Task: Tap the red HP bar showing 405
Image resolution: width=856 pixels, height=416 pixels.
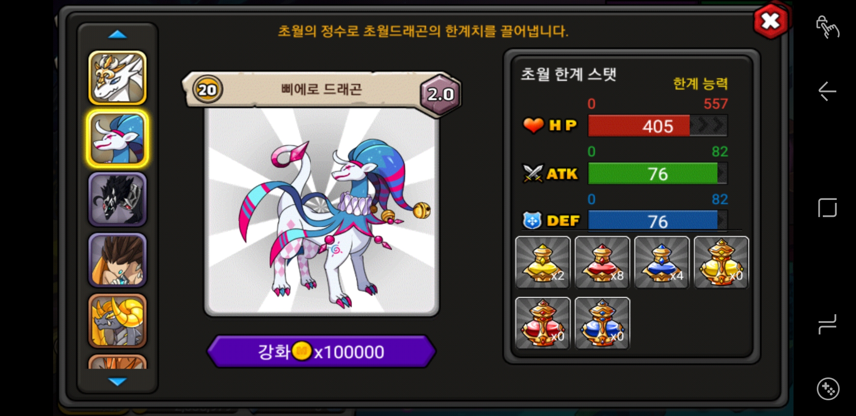Action: 658,126
